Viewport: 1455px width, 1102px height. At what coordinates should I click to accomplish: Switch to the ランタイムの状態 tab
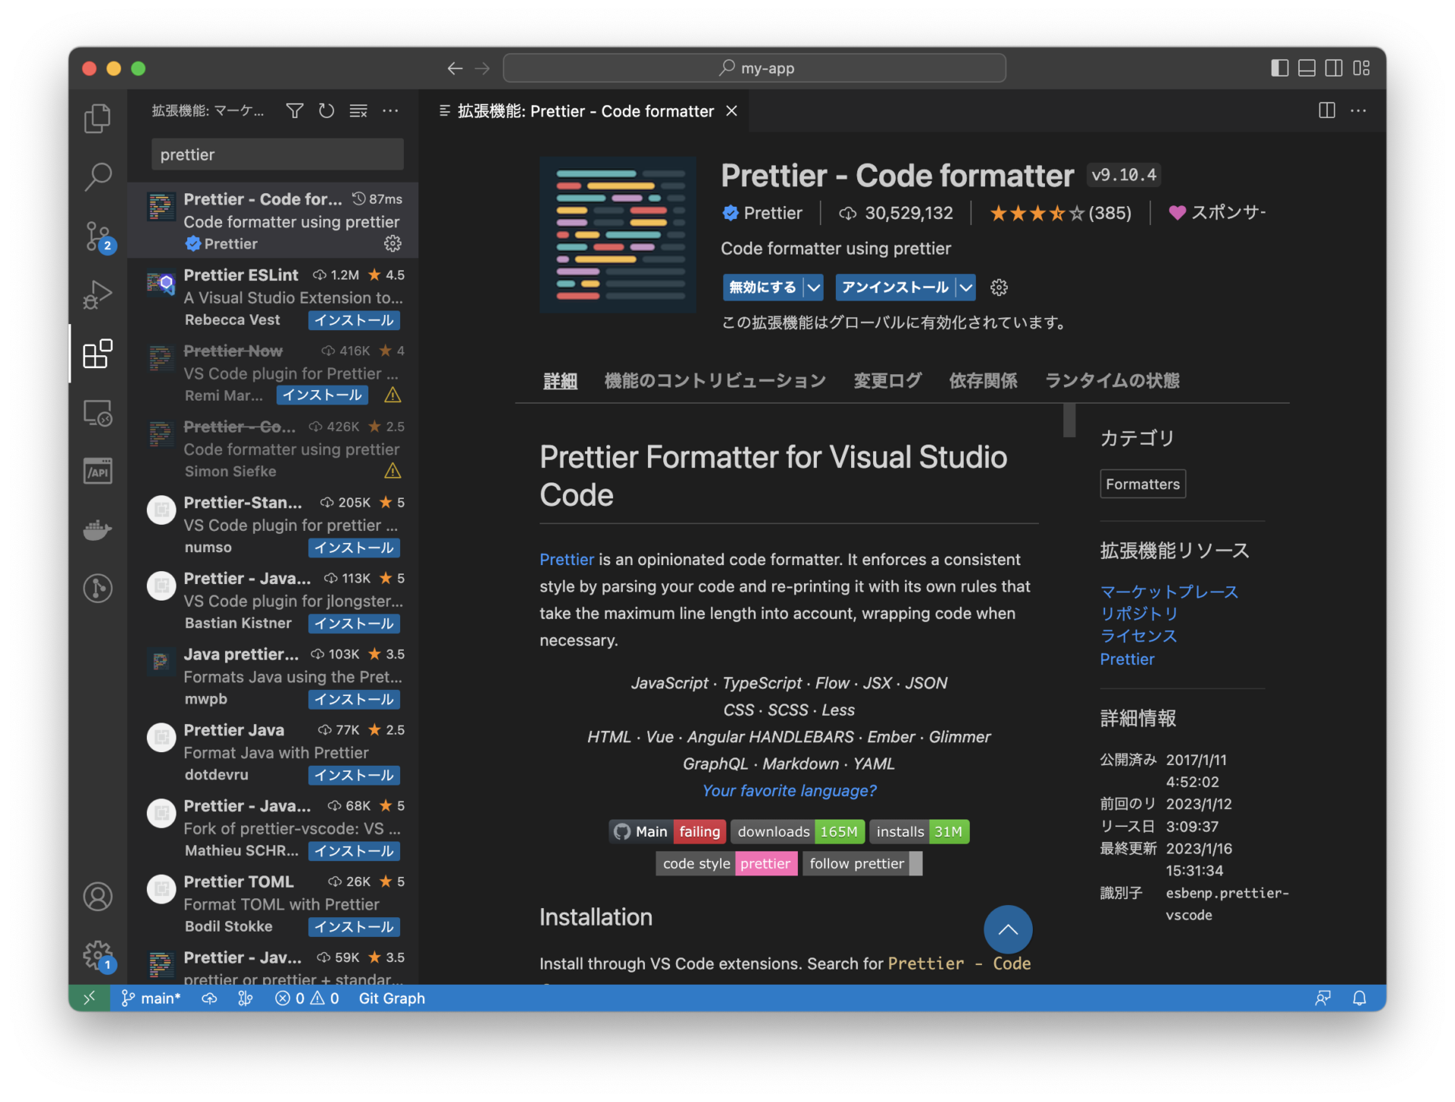point(1112,381)
